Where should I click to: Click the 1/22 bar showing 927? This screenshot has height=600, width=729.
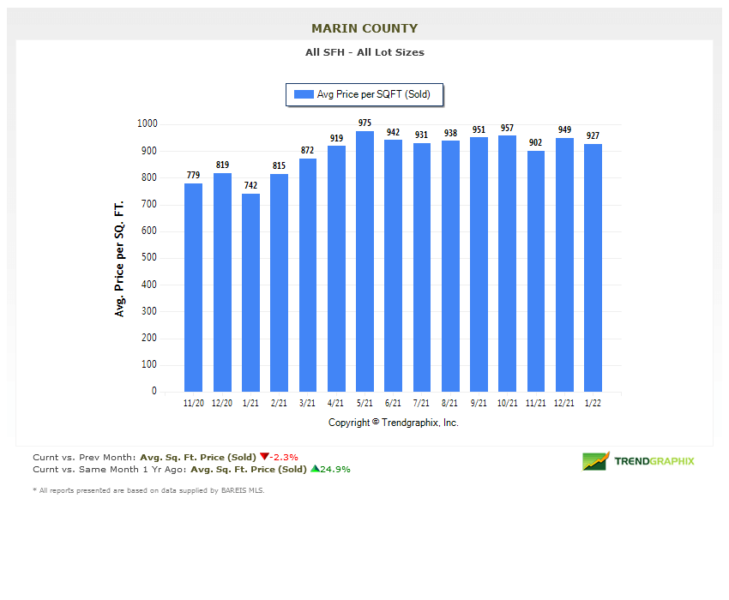pos(593,267)
